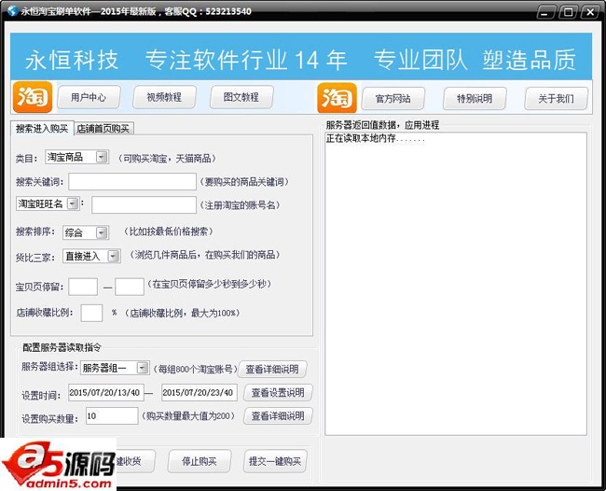The image size is (606, 491).
Task: Expand the 类目 淘宝商品 dropdown
Action: coord(102,157)
